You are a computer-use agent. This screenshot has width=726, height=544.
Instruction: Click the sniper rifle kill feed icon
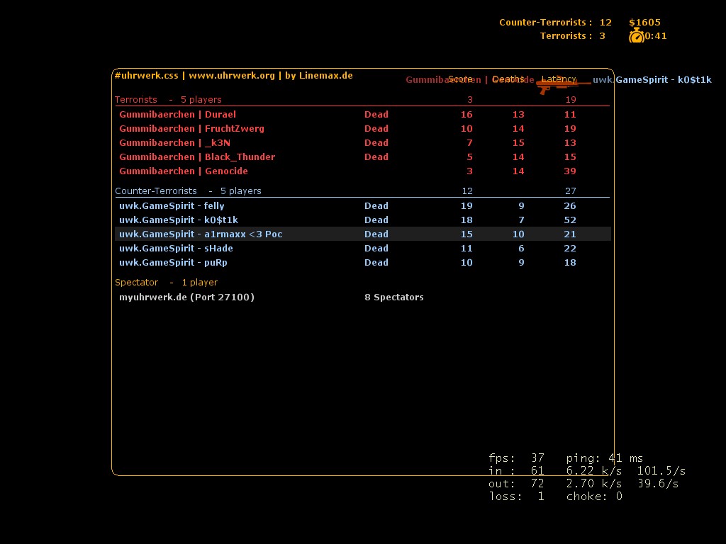(563, 85)
